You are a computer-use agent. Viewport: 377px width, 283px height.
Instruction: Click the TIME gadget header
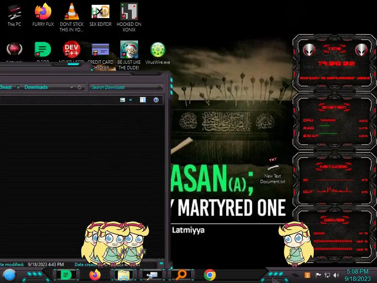click(x=334, y=49)
